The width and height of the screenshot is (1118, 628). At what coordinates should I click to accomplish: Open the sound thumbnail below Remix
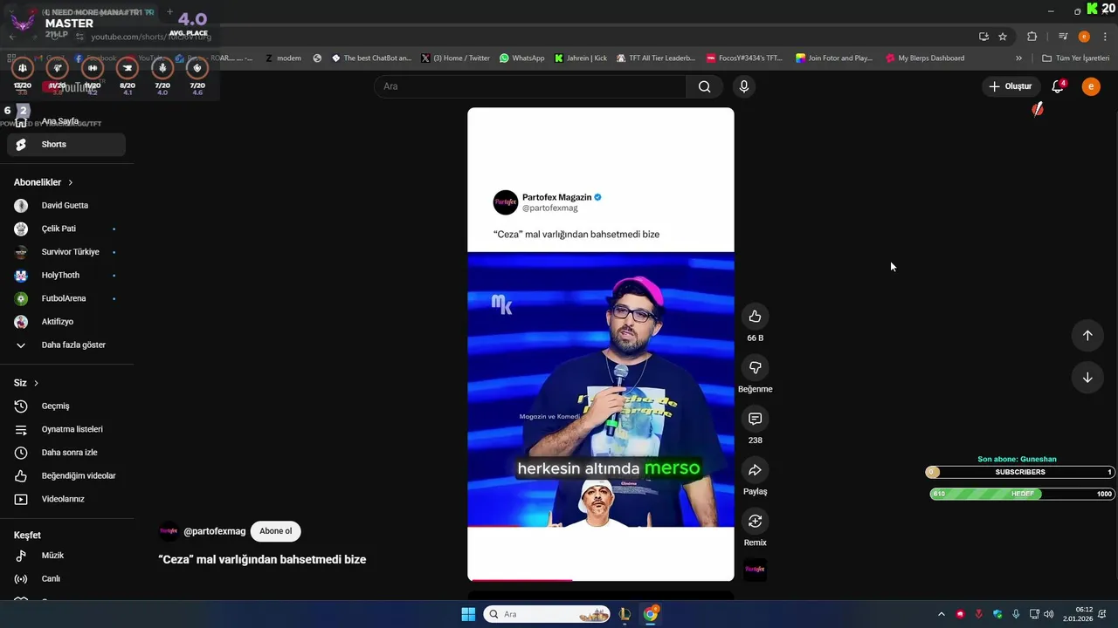[x=755, y=570]
